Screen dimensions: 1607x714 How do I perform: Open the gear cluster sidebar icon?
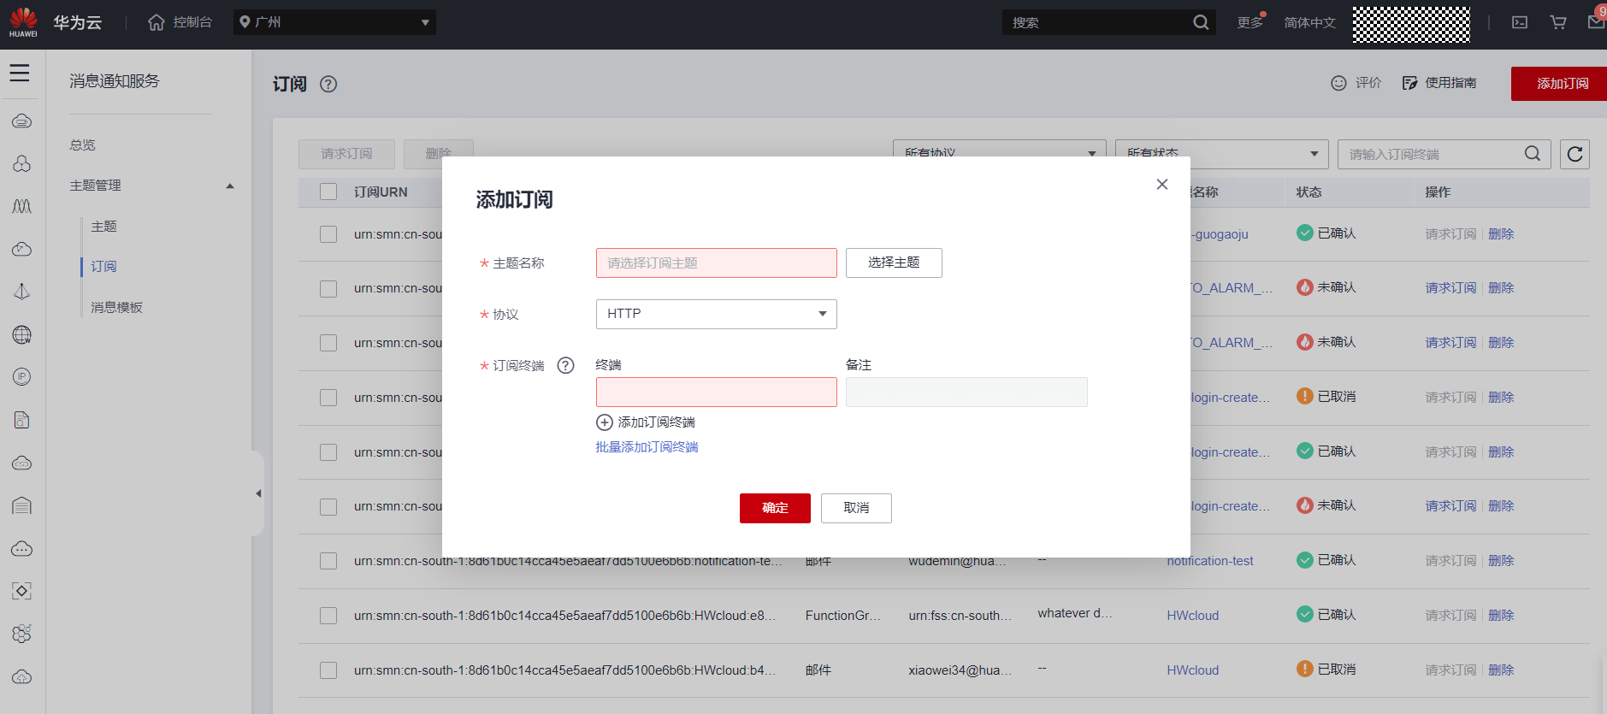22,634
